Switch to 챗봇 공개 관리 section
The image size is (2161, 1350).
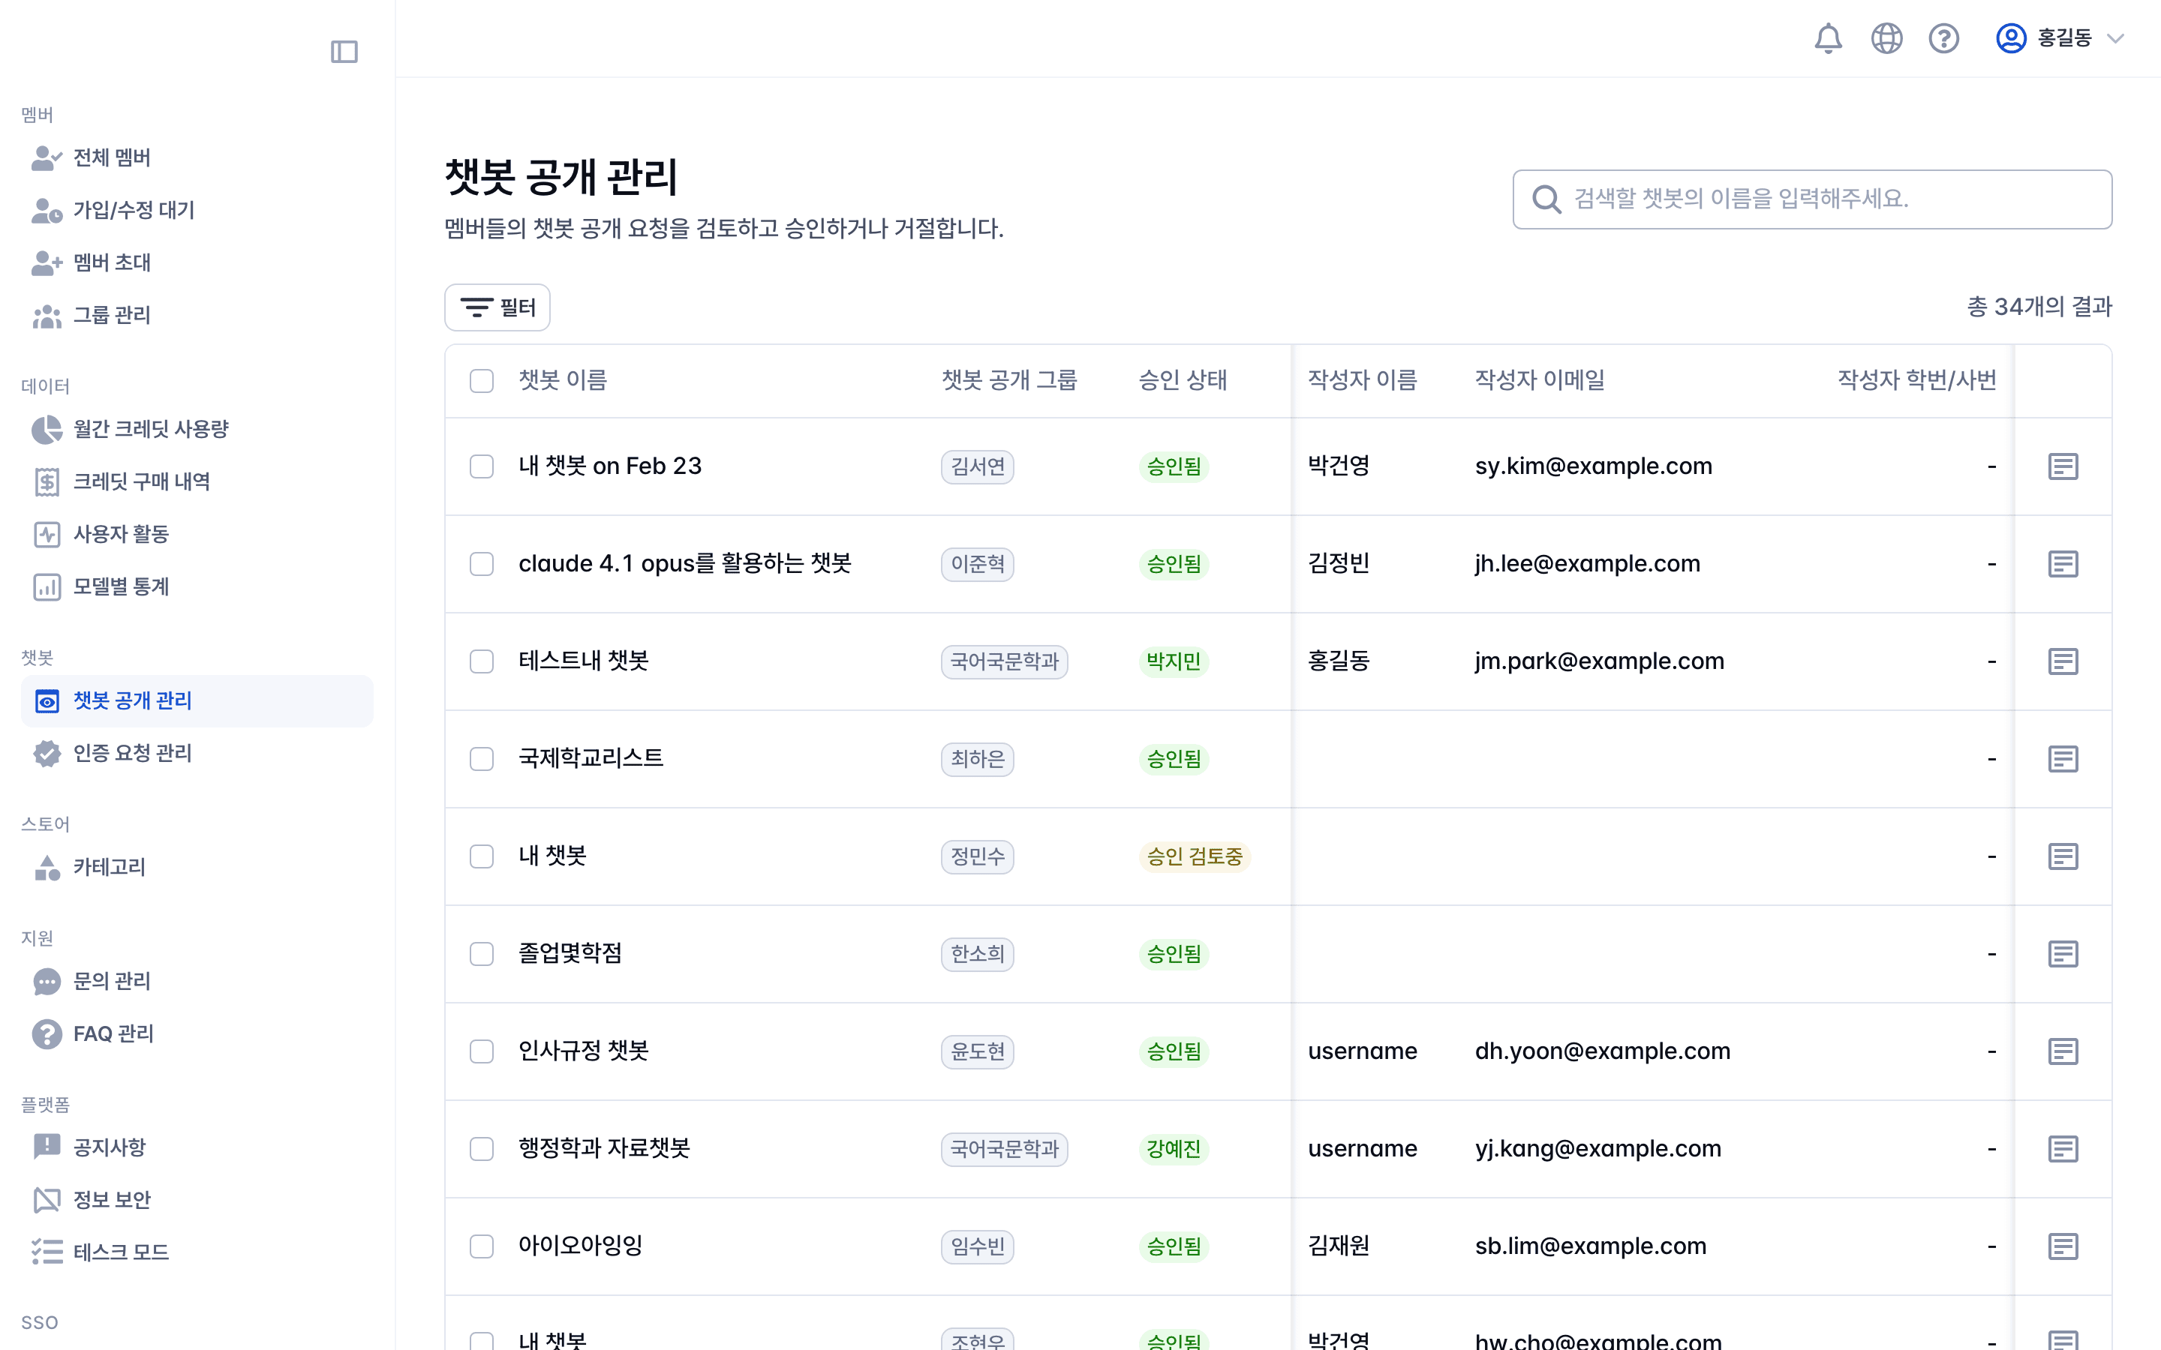(x=132, y=701)
